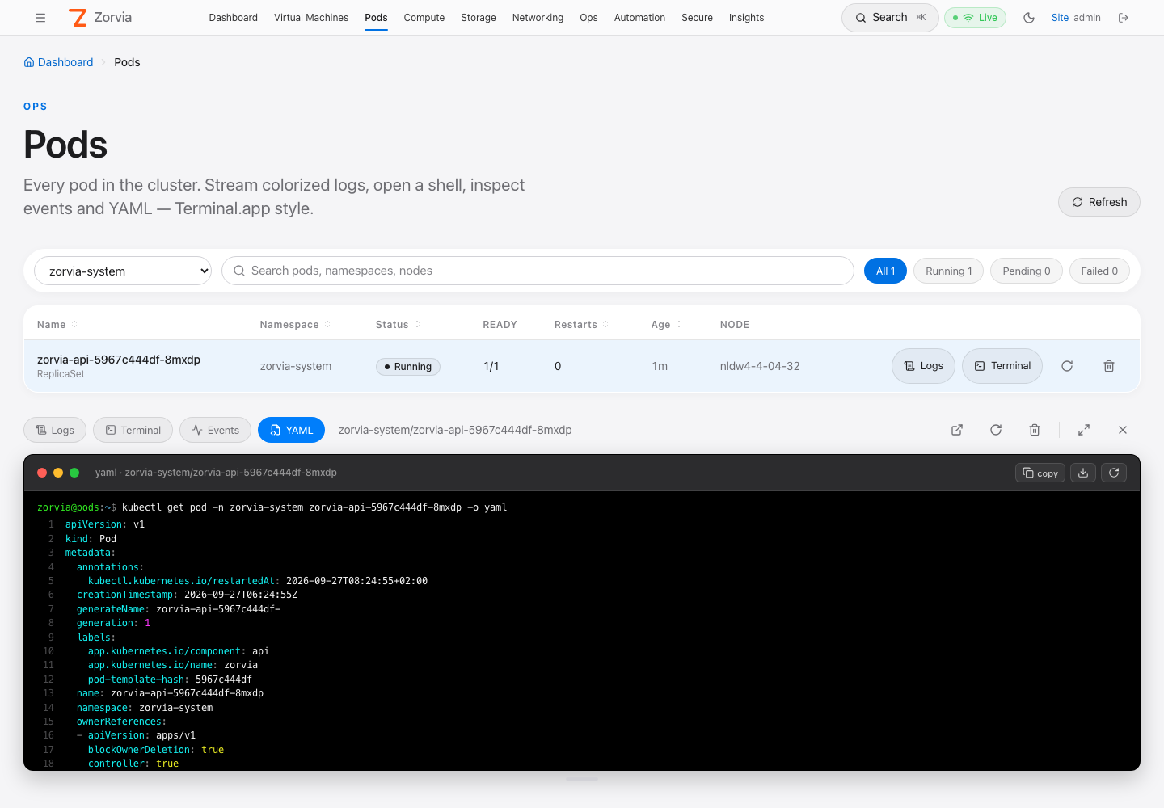Click the red terminal window dot
1164x808 pixels.
[x=42, y=473]
